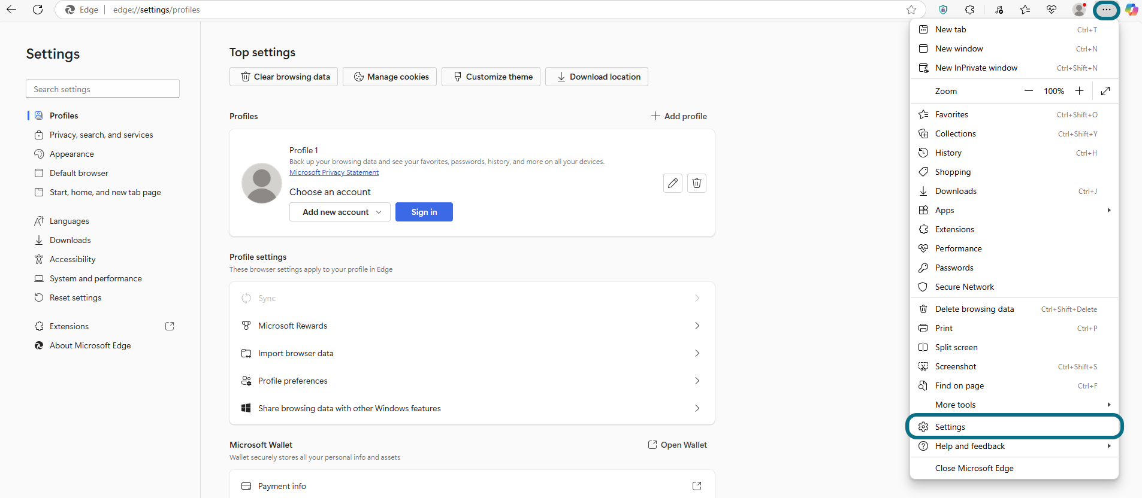The image size is (1142, 498).
Task: Open Passwords from the menu
Action: (x=1014, y=268)
